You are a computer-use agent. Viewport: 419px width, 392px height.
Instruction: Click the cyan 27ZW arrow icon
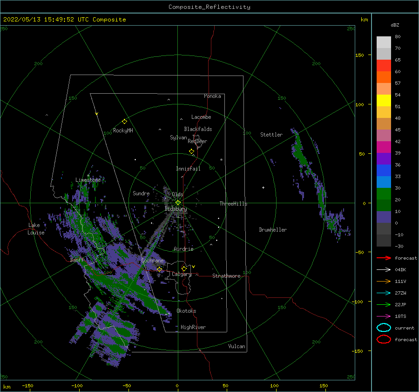(x=384, y=293)
